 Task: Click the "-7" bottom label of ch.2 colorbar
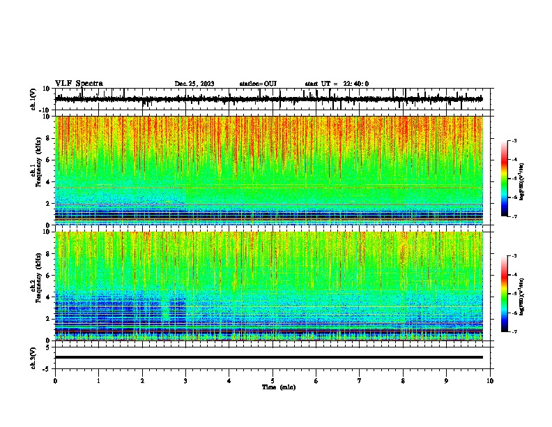tap(514, 331)
